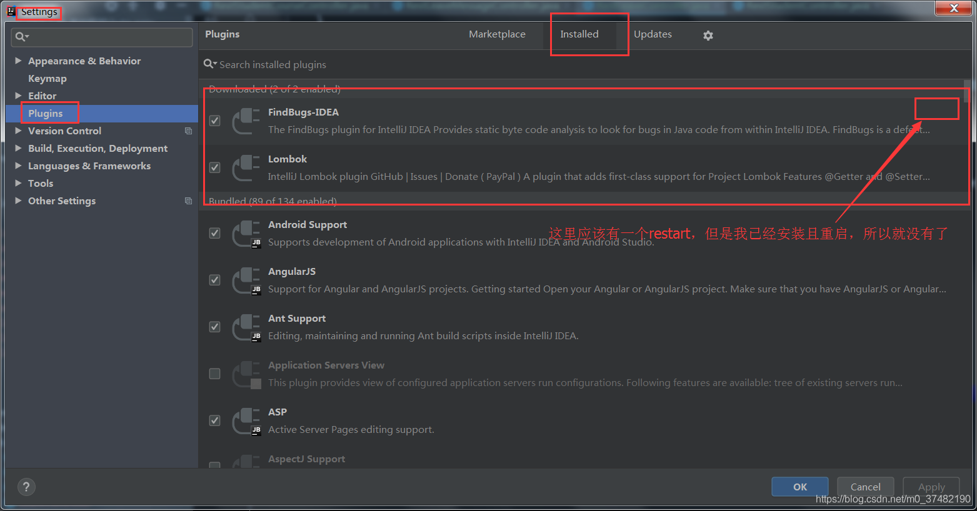Image resolution: width=977 pixels, height=511 pixels.
Task: Open the plugins gear settings menu
Action: [708, 36]
